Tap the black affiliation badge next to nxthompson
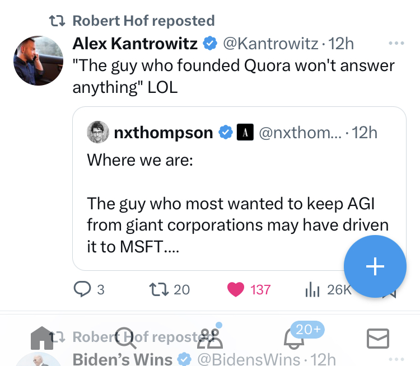This screenshot has width=420, height=366. pos(245,132)
